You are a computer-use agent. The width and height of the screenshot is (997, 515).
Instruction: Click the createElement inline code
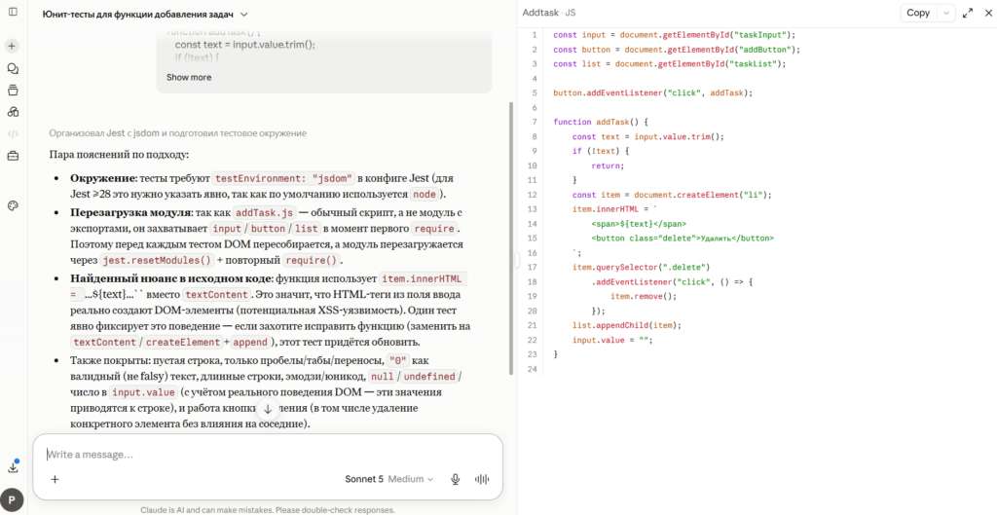tap(182, 342)
